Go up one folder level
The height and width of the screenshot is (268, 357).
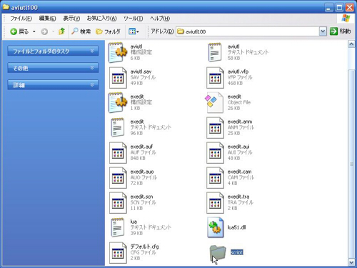[61, 31]
